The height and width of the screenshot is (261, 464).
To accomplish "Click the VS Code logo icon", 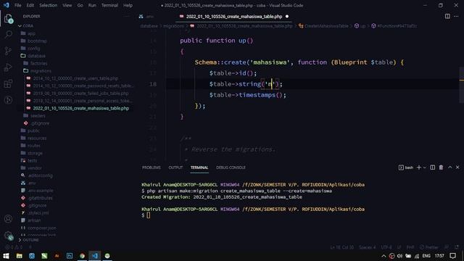I will click(6, 5).
